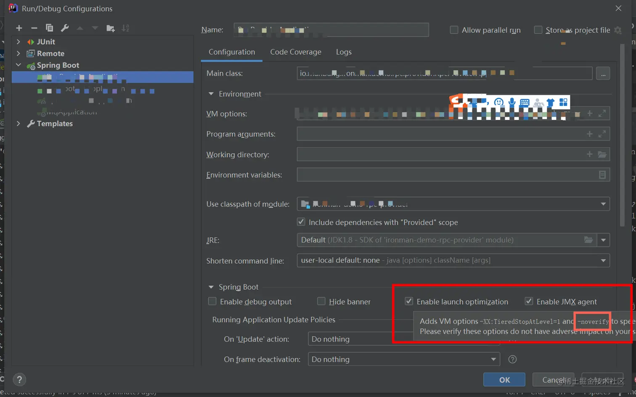Browse main class with ellipsis button

pyautogui.click(x=603, y=74)
